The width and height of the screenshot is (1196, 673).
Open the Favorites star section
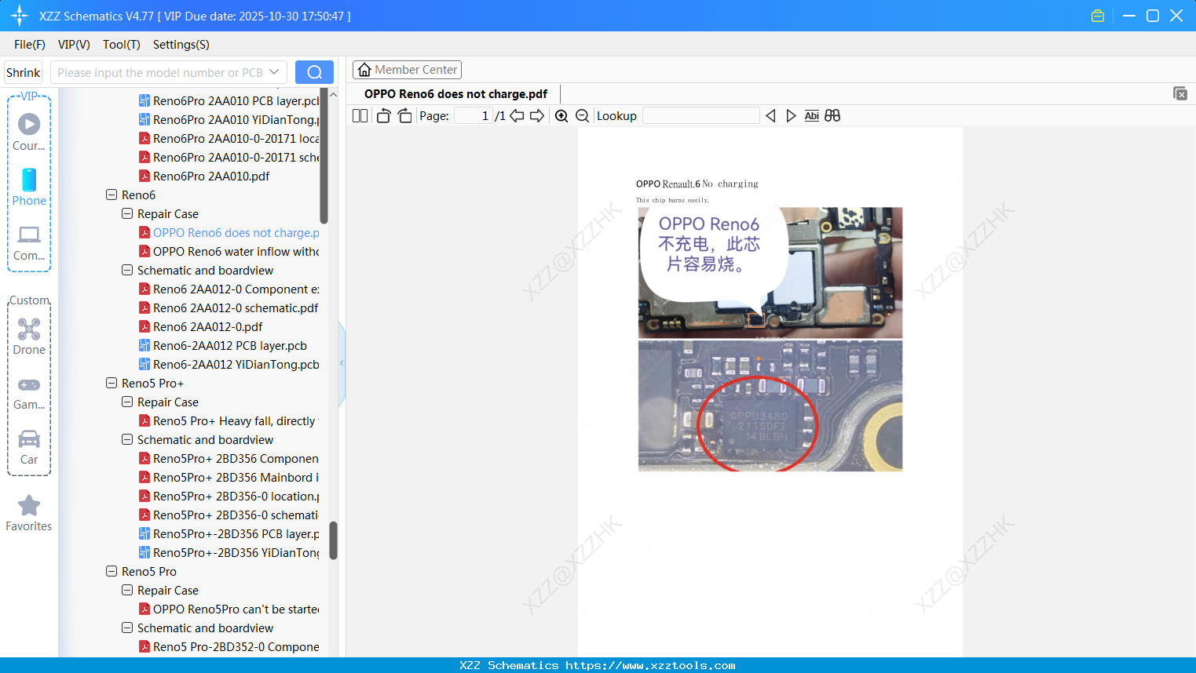29,513
